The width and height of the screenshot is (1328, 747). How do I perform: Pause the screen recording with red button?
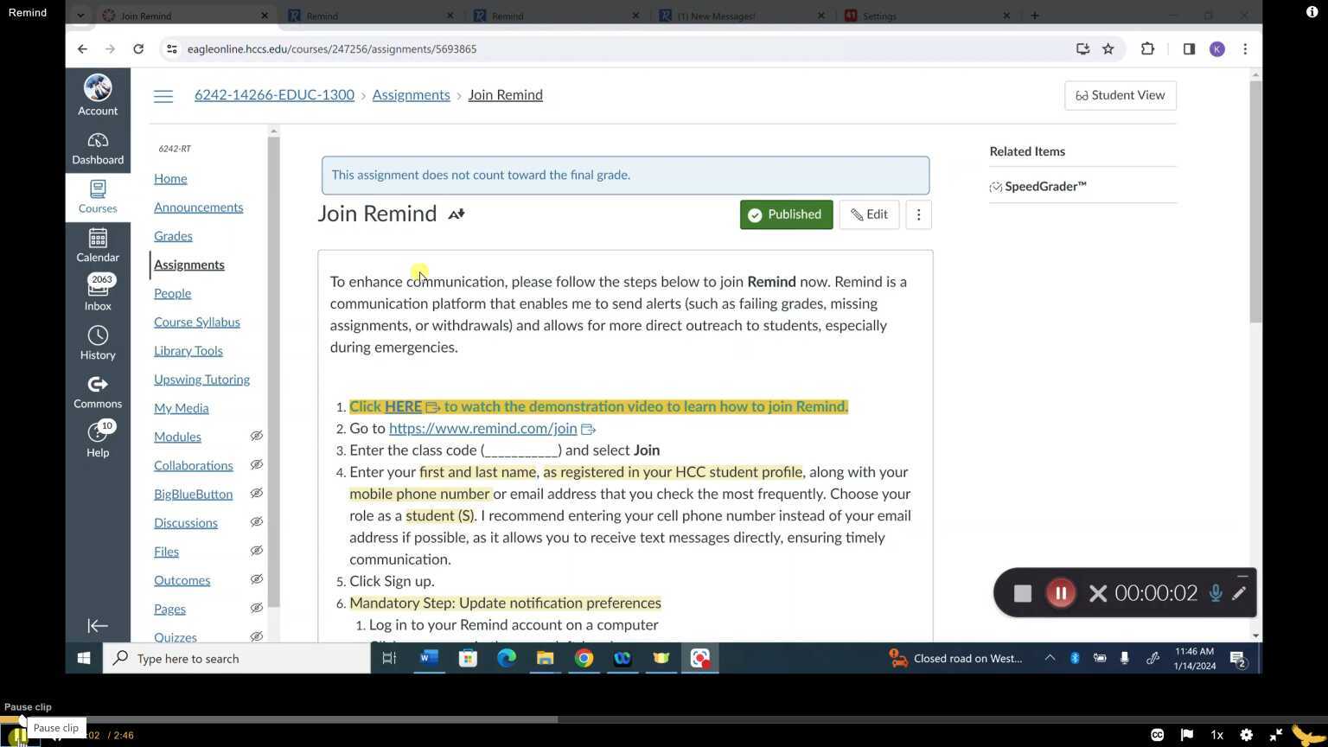(x=1060, y=593)
